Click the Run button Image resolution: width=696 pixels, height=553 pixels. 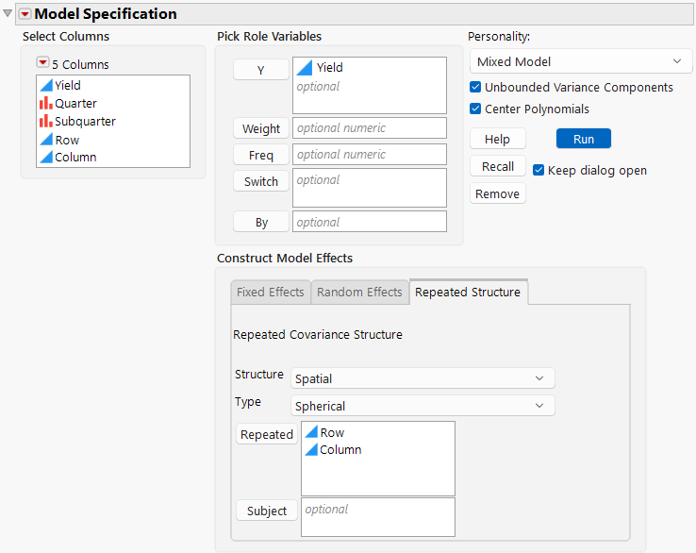(583, 139)
